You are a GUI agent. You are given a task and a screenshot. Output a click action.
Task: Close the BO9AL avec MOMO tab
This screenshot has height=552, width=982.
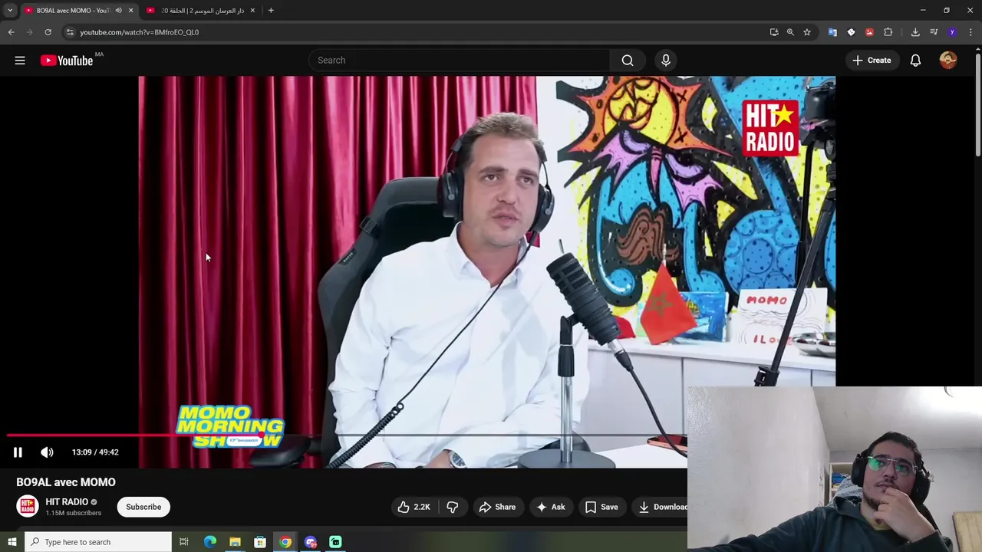[130, 11]
